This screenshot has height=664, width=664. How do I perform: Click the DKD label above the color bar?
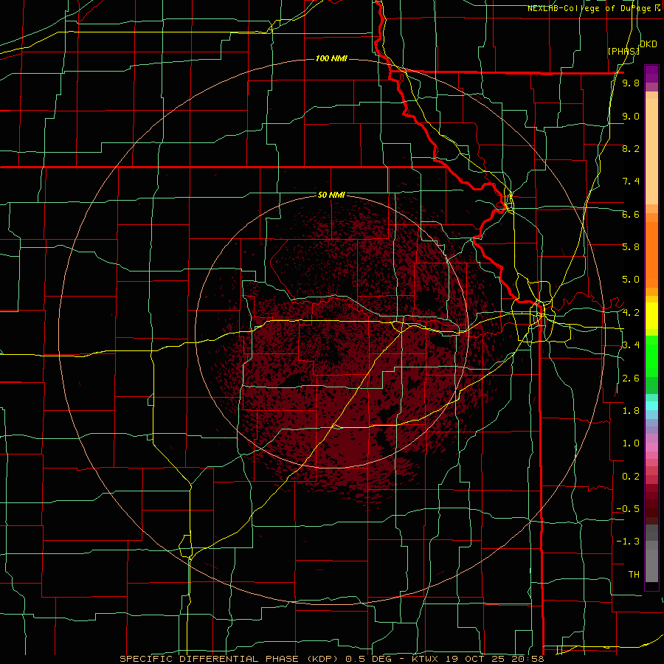(649, 44)
